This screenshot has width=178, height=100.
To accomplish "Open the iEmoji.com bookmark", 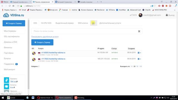I will 53,10.
